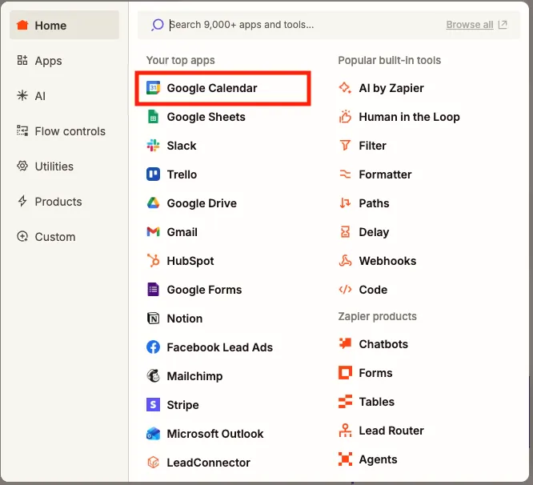This screenshot has height=485, width=533.
Task: Choose the Microsoft Outlook icon
Action: [x=153, y=434]
